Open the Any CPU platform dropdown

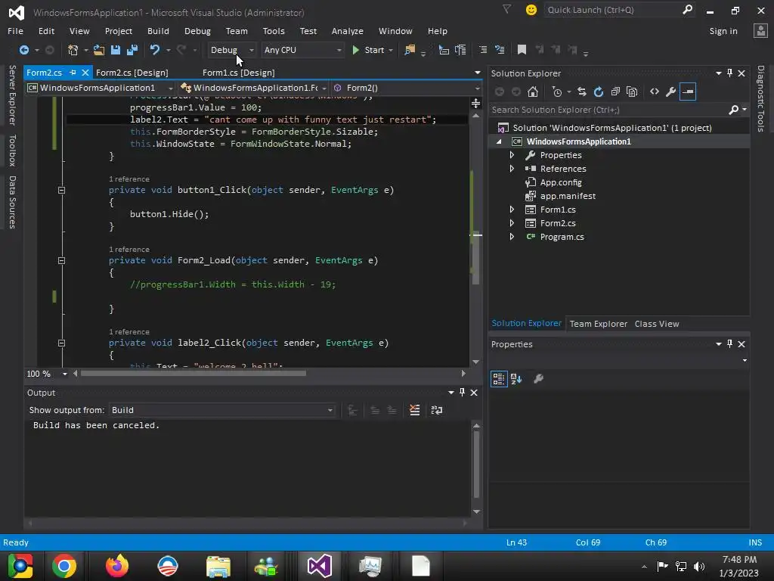coord(302,50)
